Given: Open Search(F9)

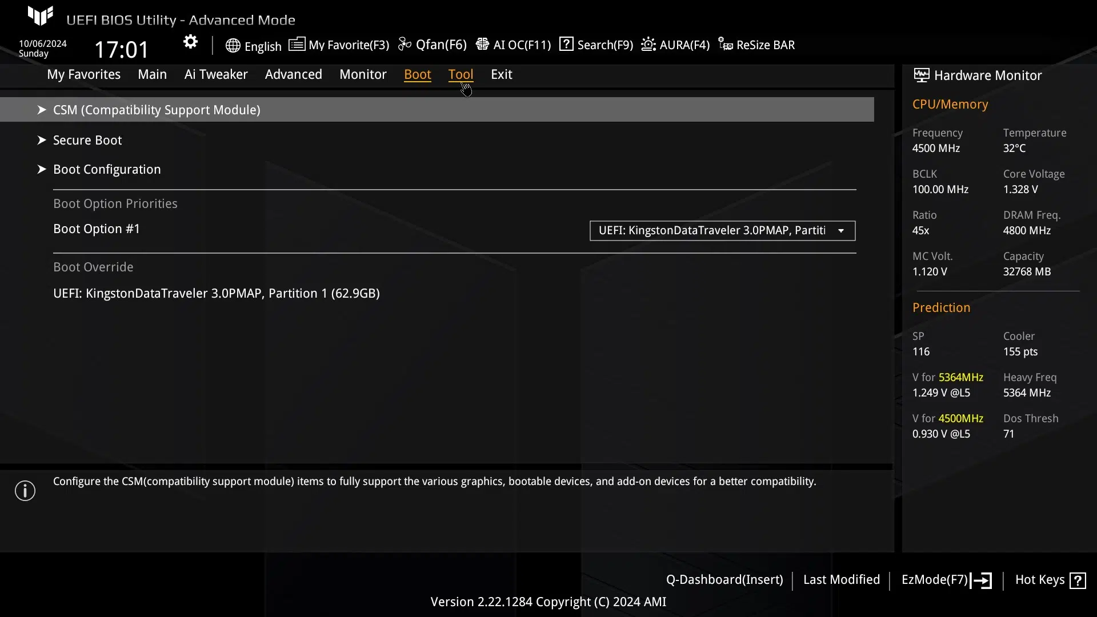Looking at the screenshot, I should tap(605, 45).
